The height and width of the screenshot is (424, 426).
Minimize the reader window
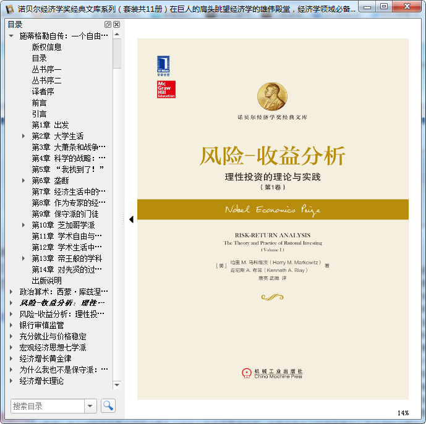[x=367, y=7]
